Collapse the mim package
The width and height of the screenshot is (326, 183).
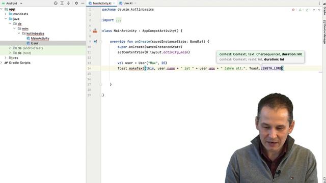click(x=15, y=28)
